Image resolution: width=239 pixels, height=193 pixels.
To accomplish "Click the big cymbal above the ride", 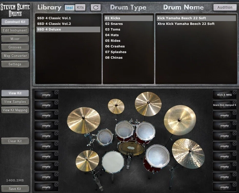I will (x=180, y=120).
